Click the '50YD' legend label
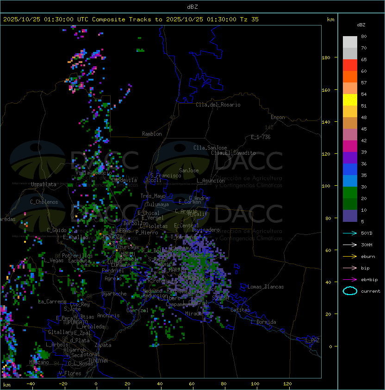 tap(366, 233)
